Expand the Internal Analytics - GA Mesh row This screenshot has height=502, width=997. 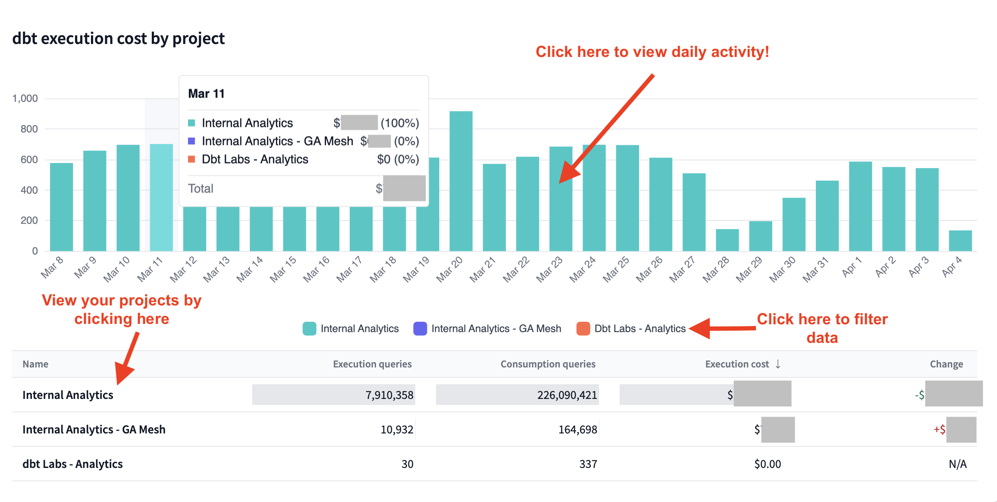coord(94,430)
